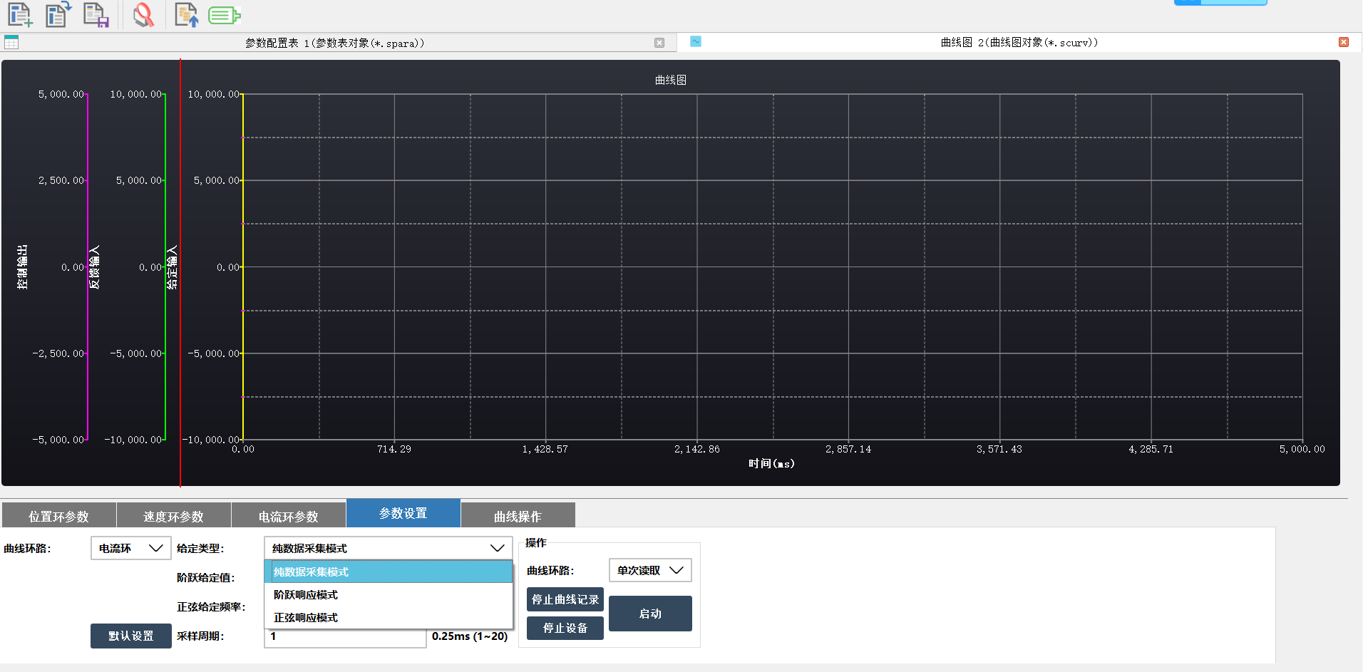Select 阶跃响应模式 from the list

coord(306,595)
